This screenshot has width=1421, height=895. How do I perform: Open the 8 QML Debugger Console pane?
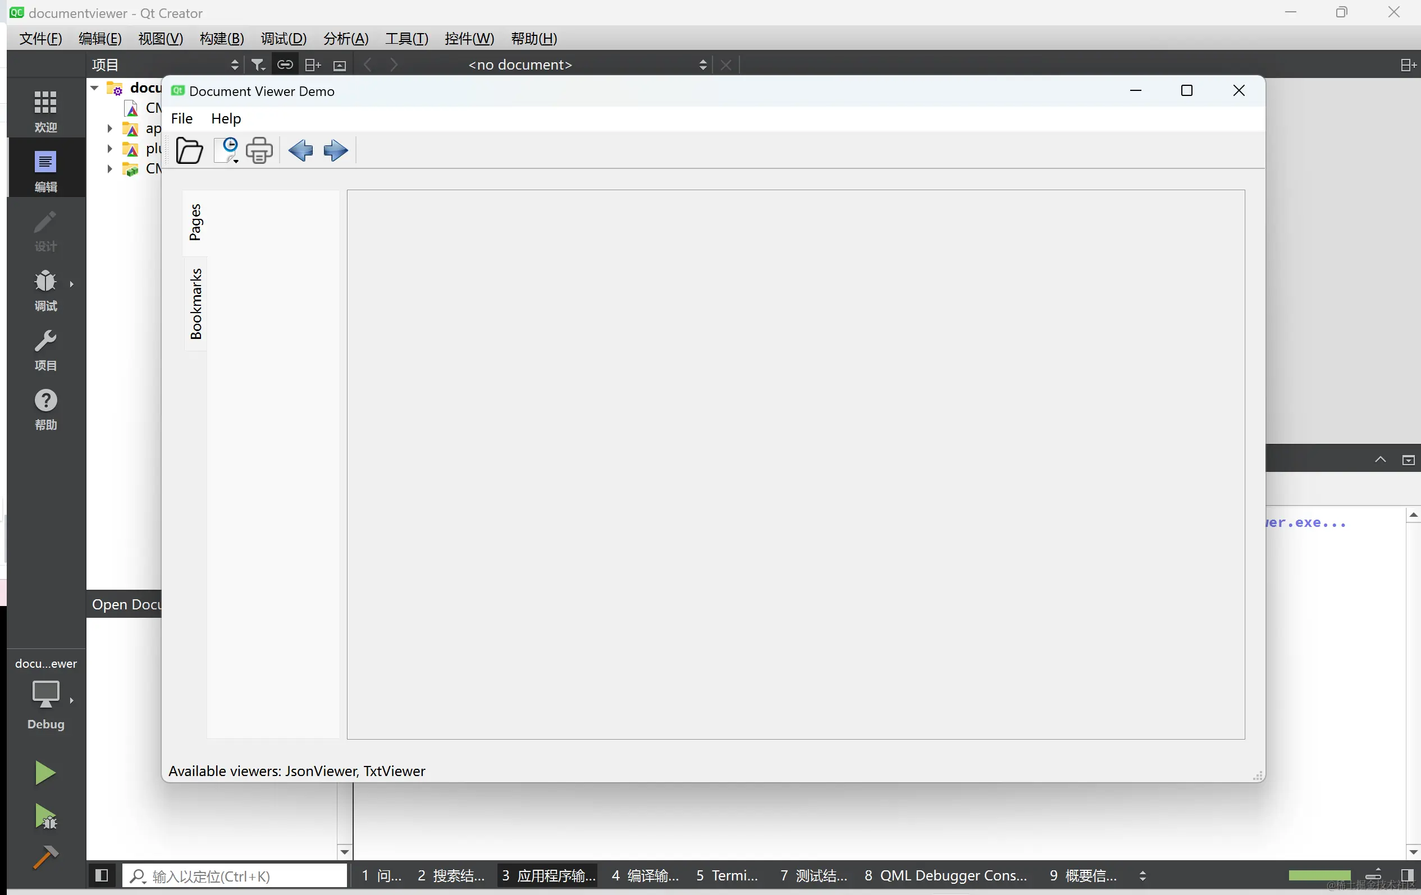945,875
